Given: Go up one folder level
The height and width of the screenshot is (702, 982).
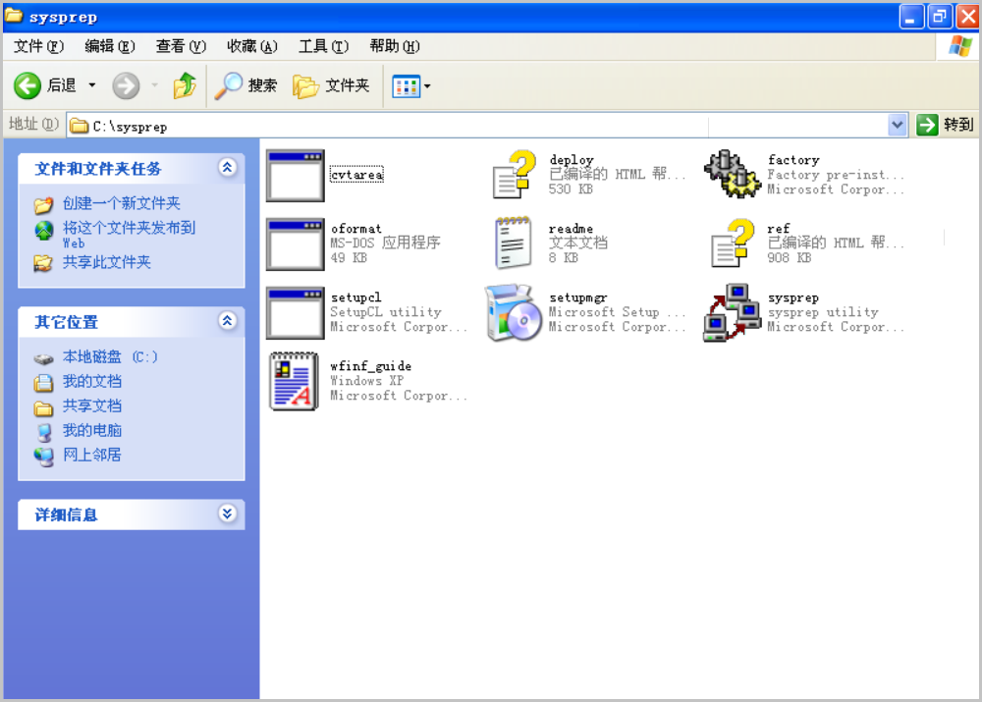Looking at the screenshot, I should pos(185,85).
